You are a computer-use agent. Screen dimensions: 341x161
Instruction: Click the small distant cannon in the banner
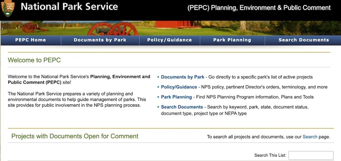[x=30, y=27]
